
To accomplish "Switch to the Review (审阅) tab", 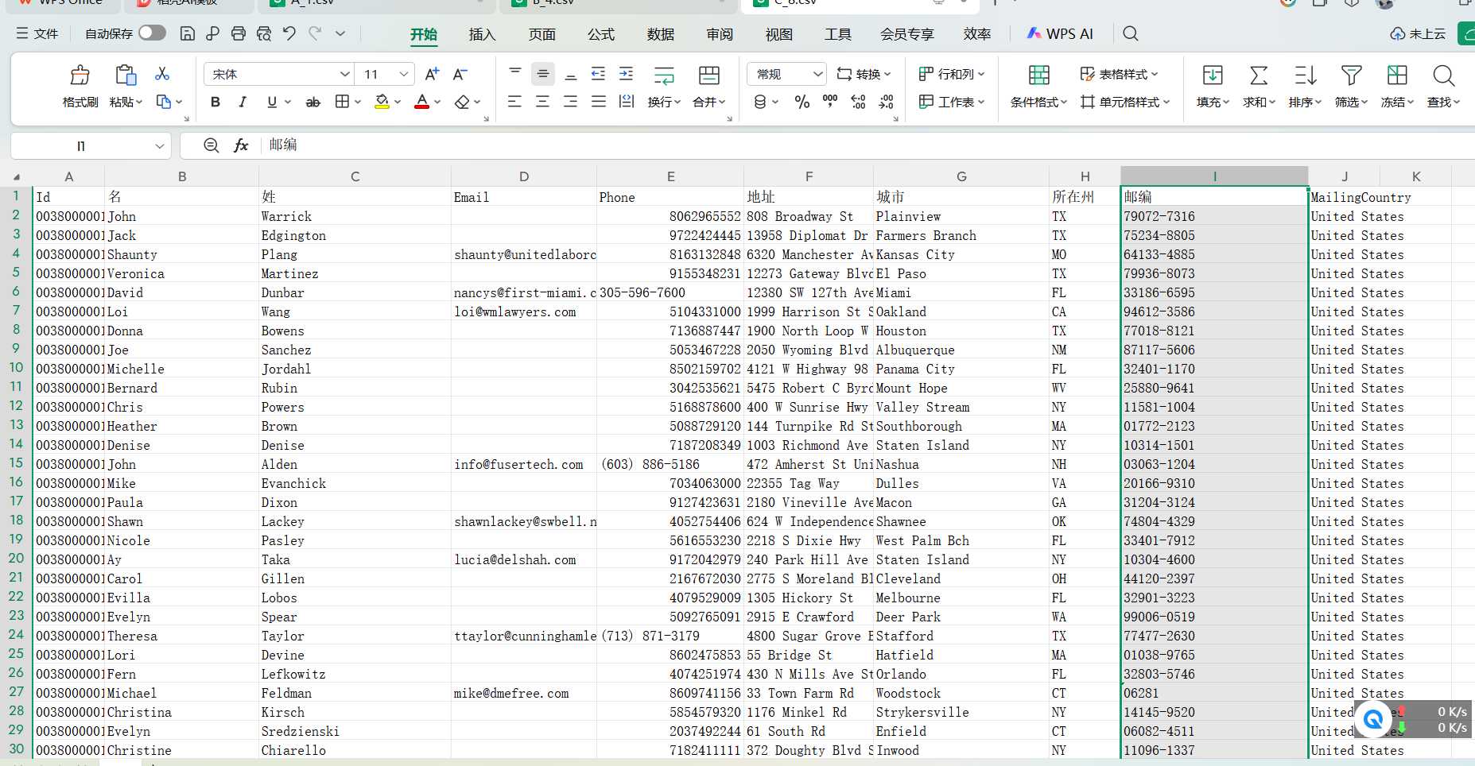I will [720, 34].
